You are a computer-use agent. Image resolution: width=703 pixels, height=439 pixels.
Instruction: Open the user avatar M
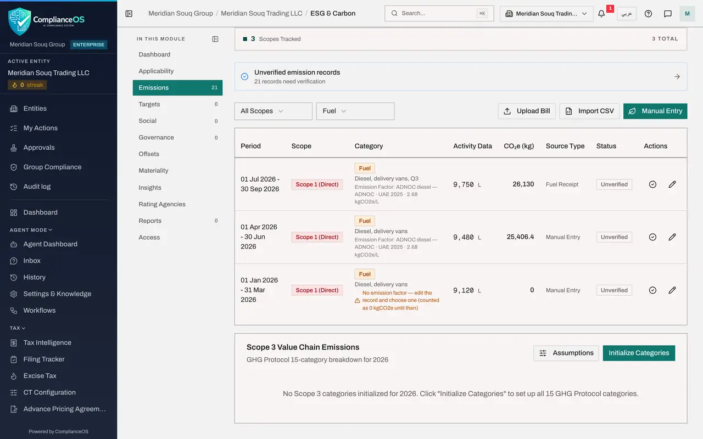[x=687, y=14]
